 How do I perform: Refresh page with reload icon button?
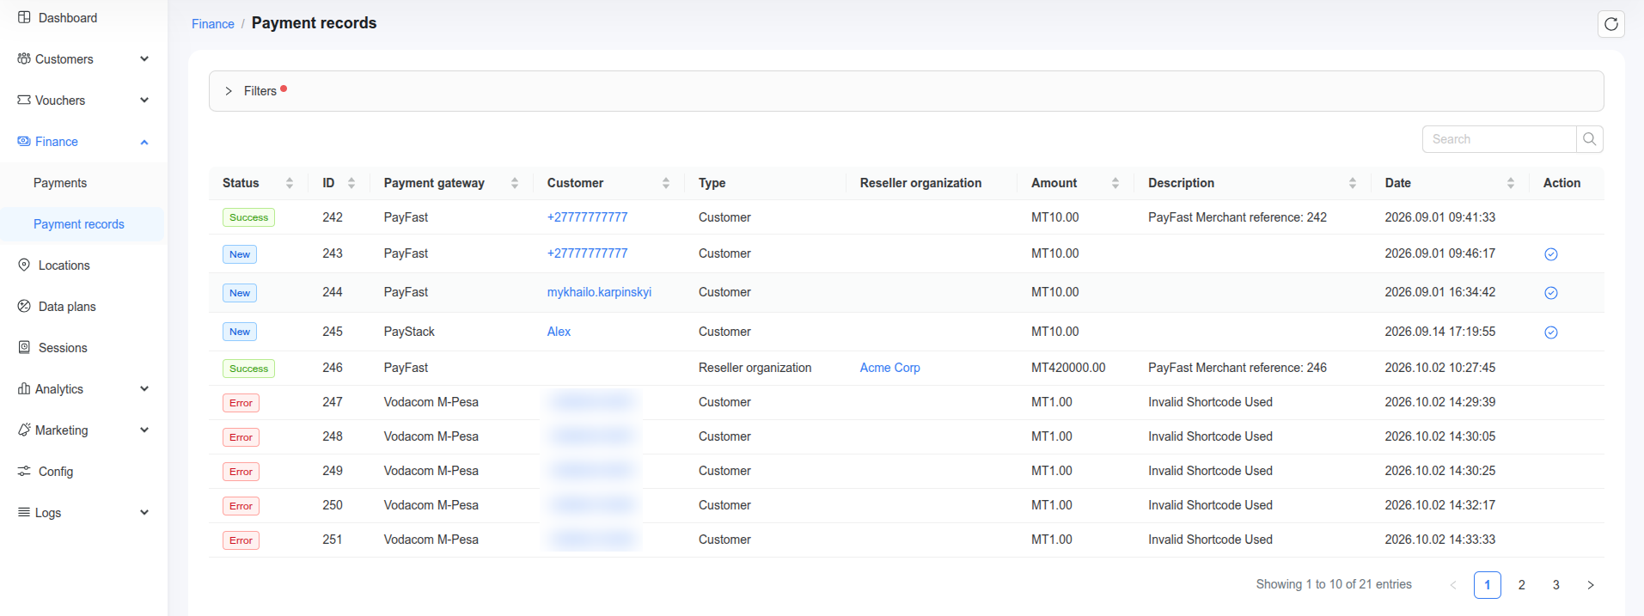1611,24
